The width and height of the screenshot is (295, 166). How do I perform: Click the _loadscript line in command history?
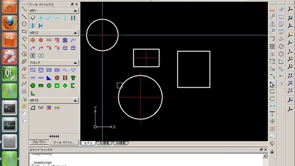click(41, 162)
